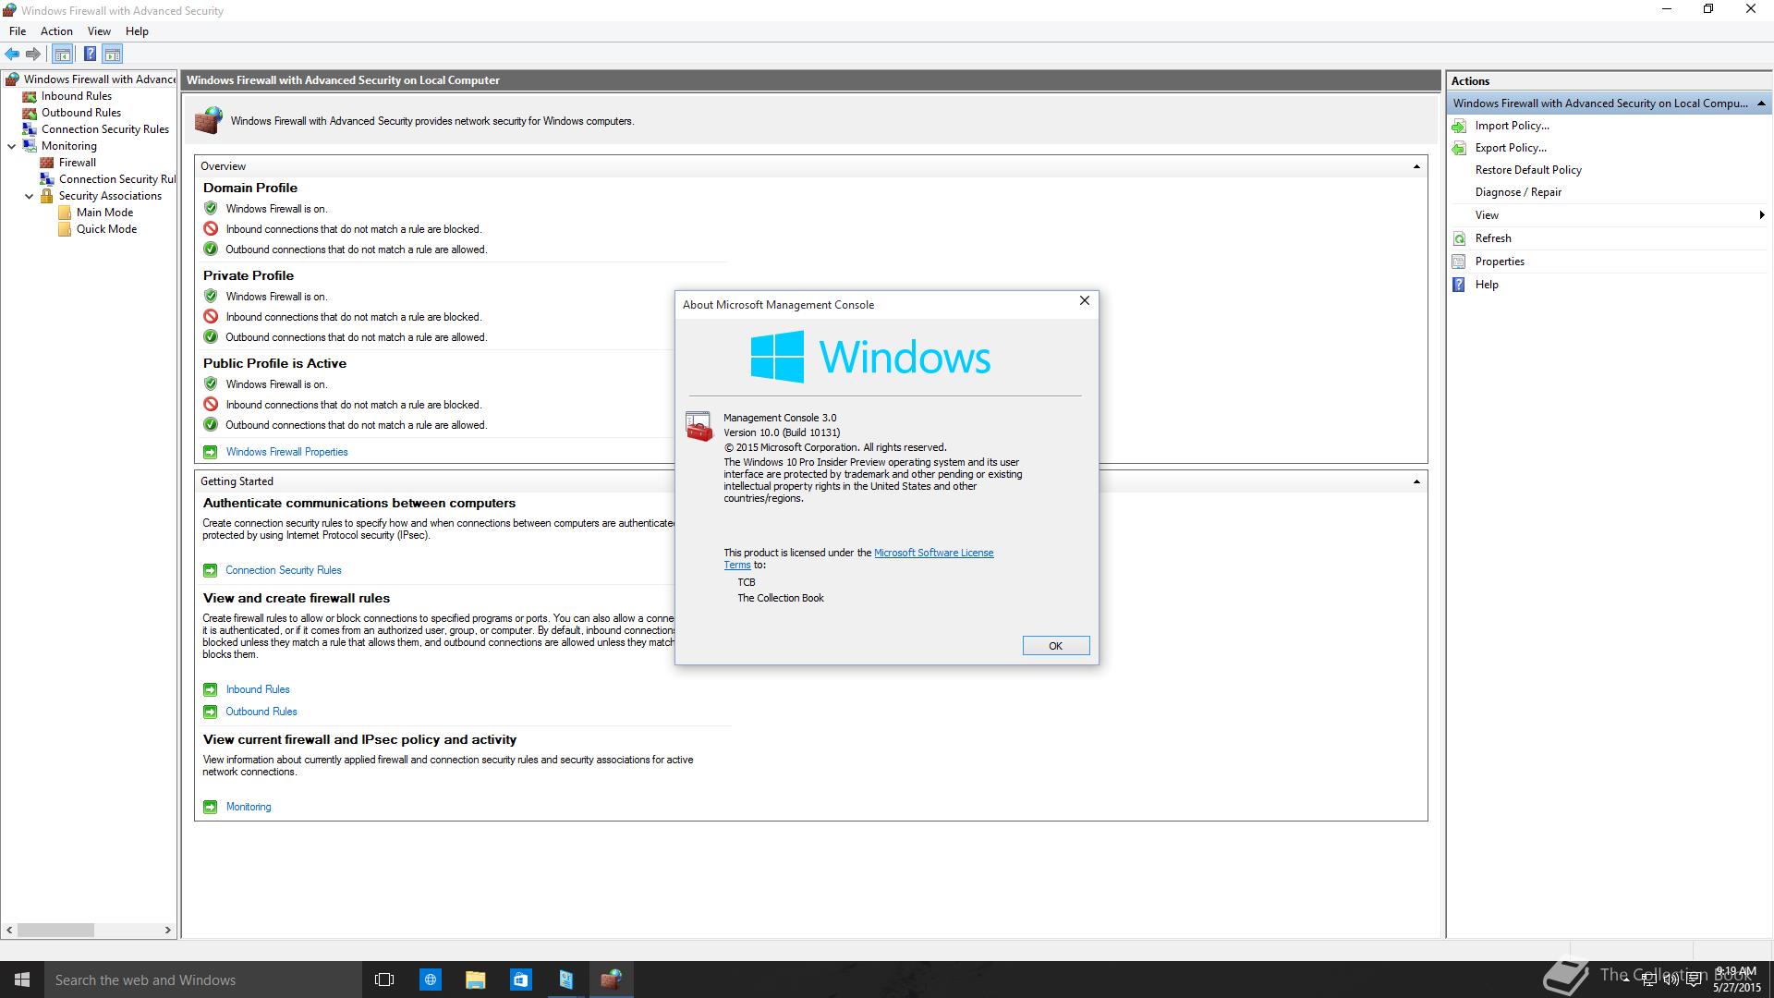Click green arrow beside Windows Firewall Properties
The width and height of the screenshot is (1774, 998).
(x=210, y=452)
